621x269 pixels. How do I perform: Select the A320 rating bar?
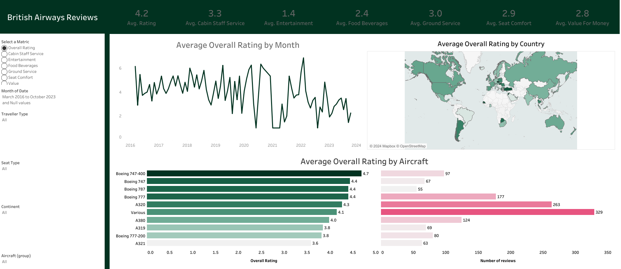[244, 204]
